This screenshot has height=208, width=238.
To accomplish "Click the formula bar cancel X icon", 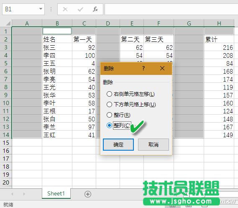I will (x=65, y=9).
